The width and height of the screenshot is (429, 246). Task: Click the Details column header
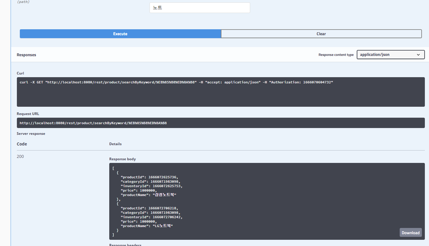pos(115,144)
